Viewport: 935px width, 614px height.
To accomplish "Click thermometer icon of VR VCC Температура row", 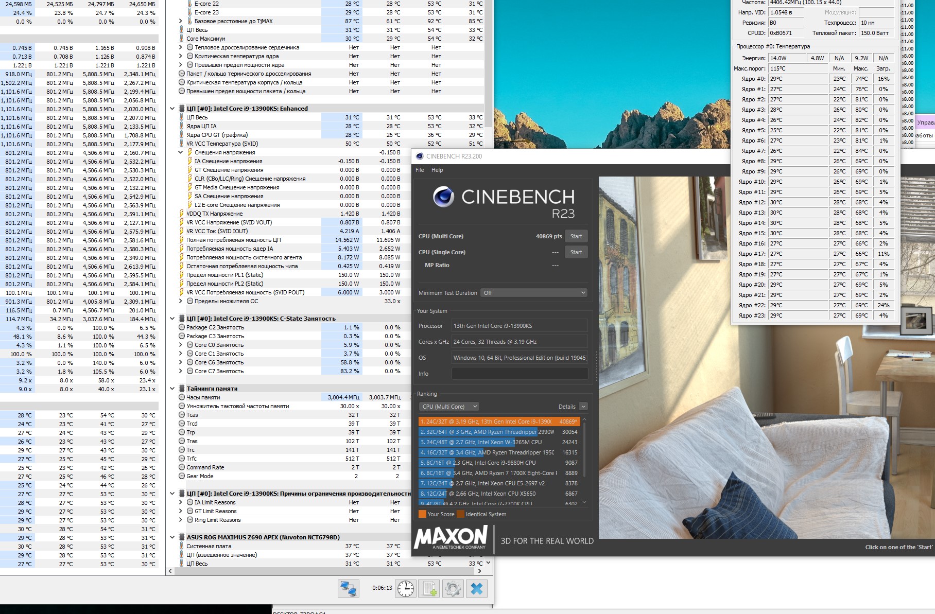I will point(182,144).
